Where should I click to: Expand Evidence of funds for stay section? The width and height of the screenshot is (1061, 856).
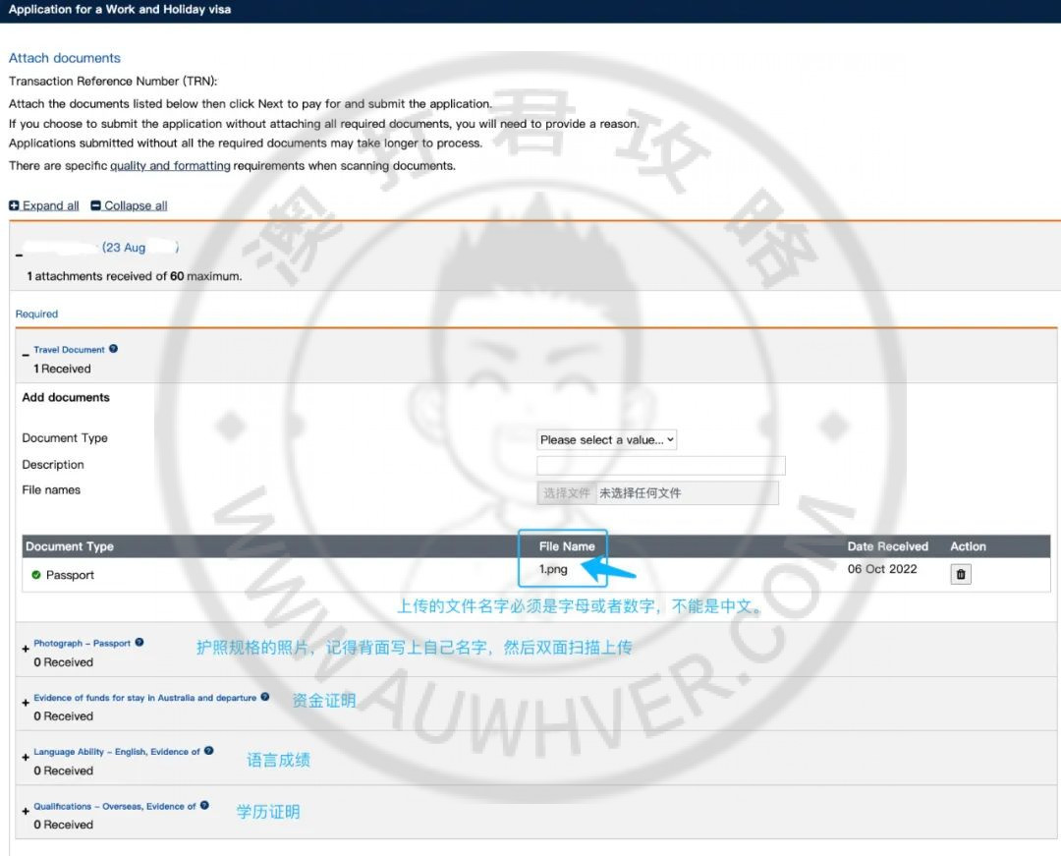coord(26,704)
